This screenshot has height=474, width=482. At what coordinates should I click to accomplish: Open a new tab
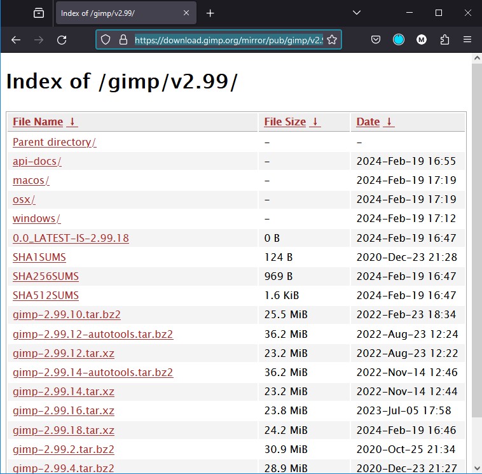[210, 13]
